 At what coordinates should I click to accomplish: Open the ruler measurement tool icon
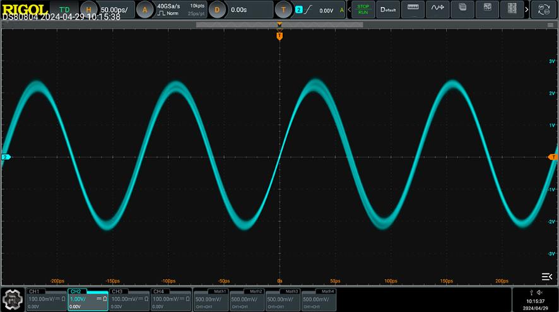click(x=413, y=9)
